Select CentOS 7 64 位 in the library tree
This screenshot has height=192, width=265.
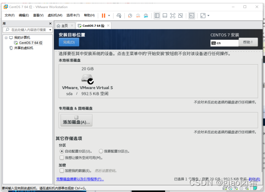pyautogui.click(x=31, y=43)
